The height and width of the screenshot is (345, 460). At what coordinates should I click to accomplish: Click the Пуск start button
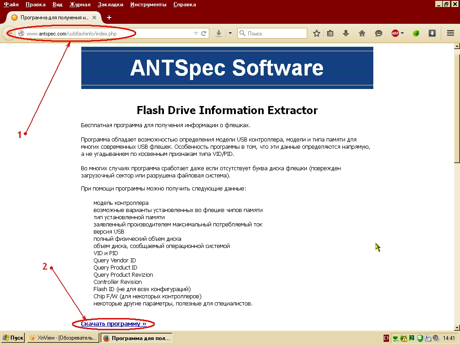pos(13,338)
